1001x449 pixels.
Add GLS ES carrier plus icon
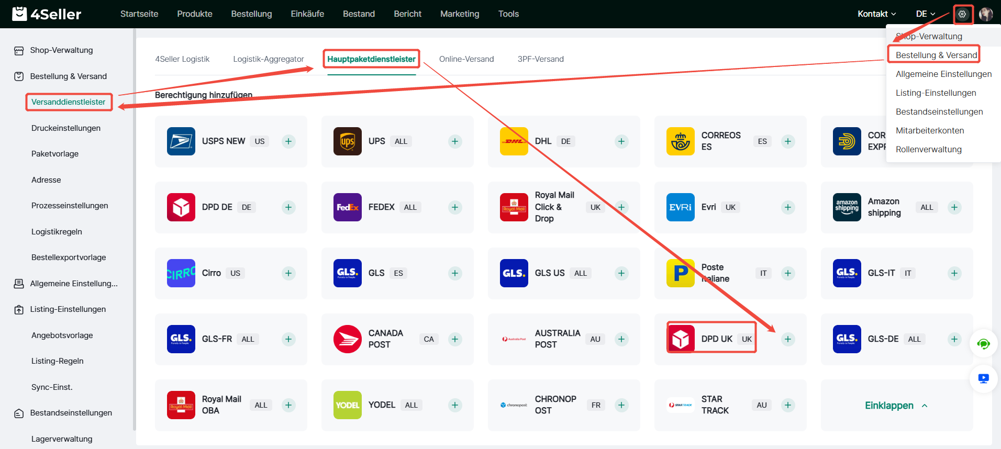(x=455, y=273)
